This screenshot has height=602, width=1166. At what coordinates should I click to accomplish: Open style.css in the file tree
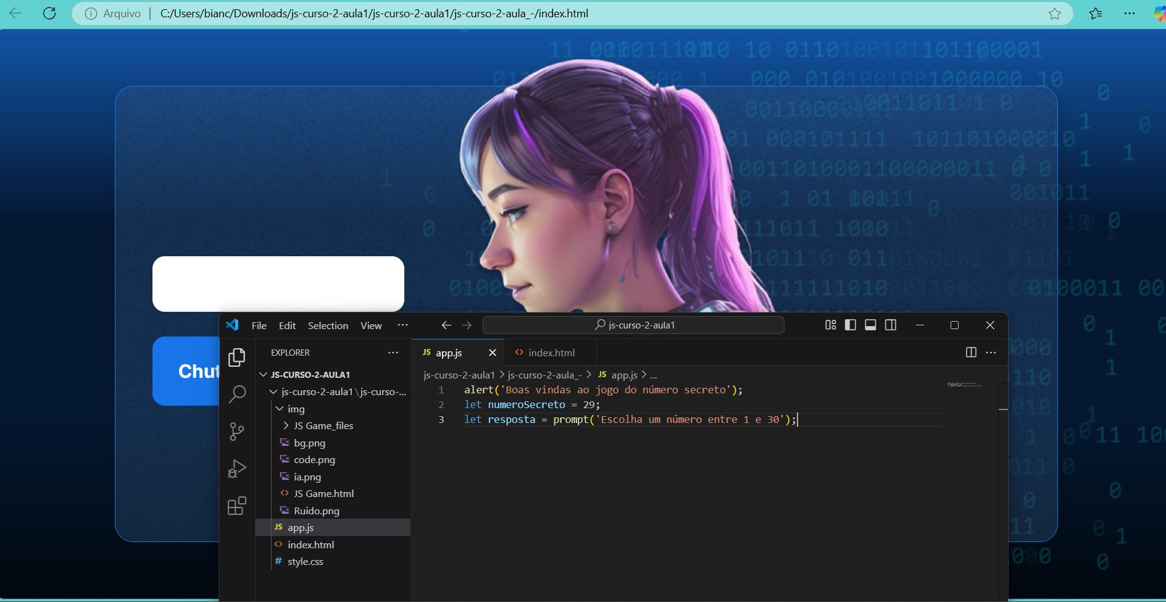point(333,562)
